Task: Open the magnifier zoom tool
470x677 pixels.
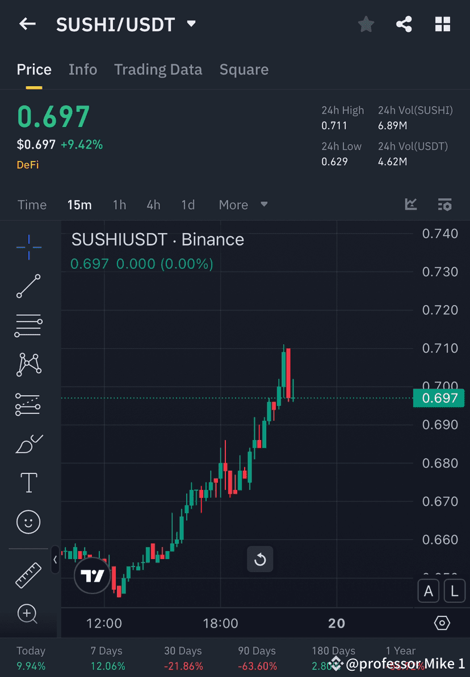Action: tap(28, 614)
